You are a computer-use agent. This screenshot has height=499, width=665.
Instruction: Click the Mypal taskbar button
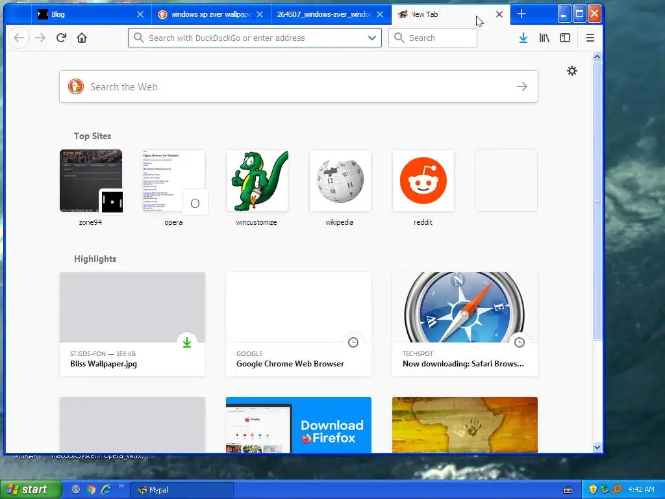182,490
